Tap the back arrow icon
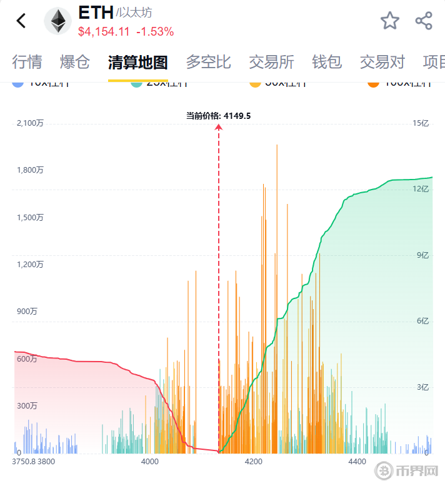Viewport: 445px width, 488px height. tap(21, 21)
